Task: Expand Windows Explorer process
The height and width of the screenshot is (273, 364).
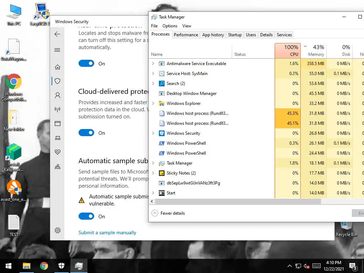Action: pyautogui.click(x=153, y=103)
